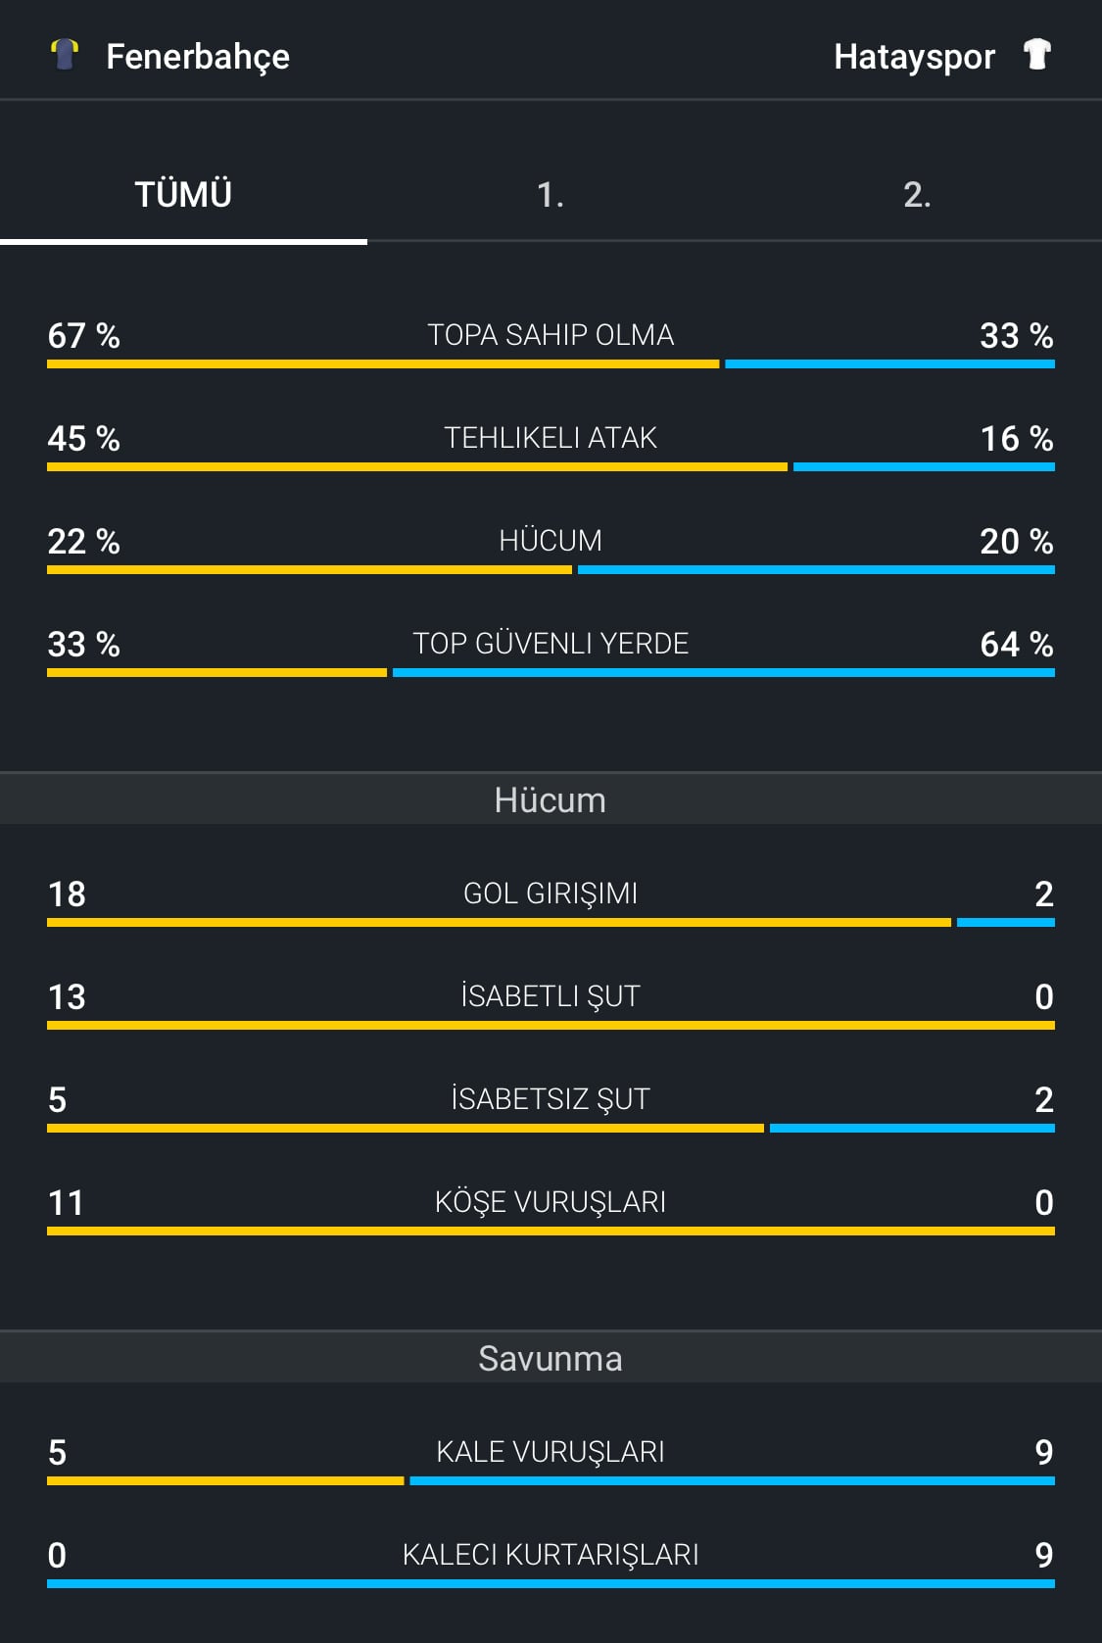Tap the Savunma section header
Screen dimensions: 1102x1643
[551, 1358]
